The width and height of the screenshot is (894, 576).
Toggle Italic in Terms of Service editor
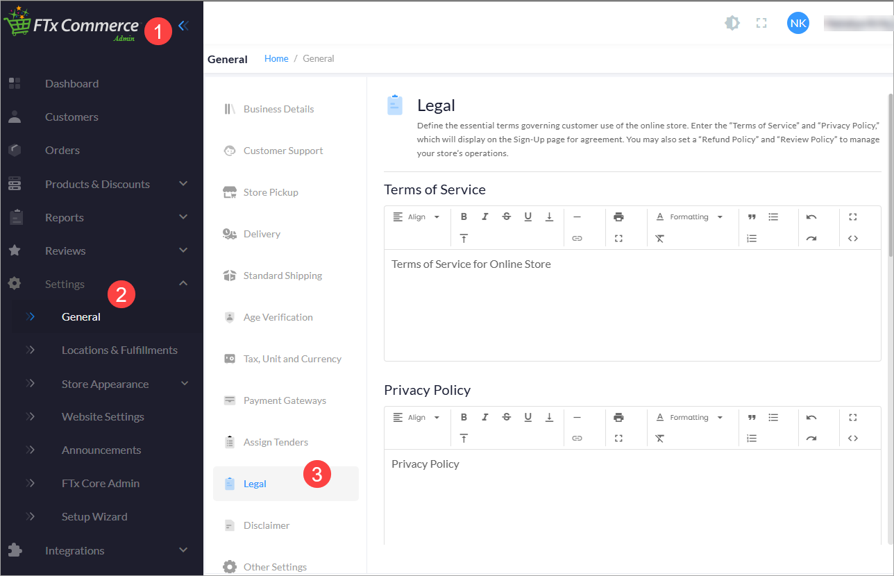485,217
